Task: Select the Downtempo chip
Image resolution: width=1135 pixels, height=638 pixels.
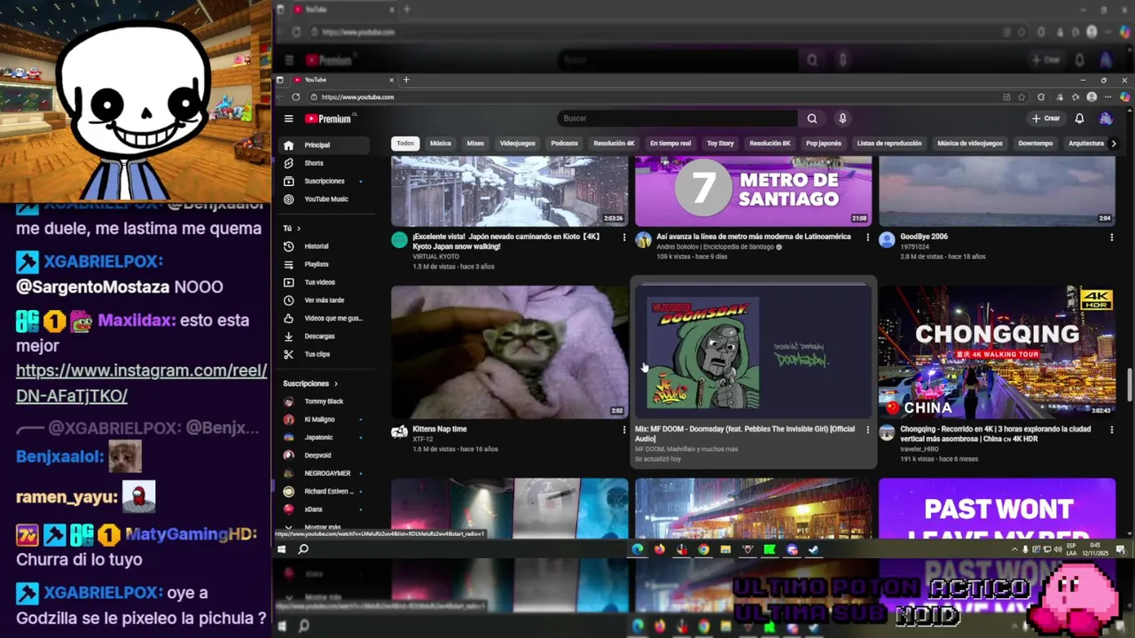Action: tap(1036, 144)
